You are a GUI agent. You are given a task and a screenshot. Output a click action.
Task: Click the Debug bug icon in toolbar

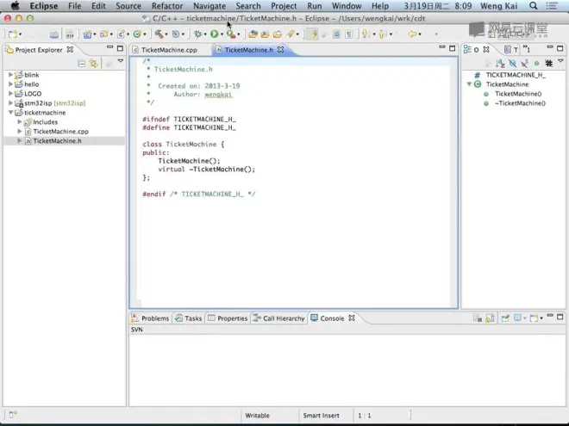click(x=197, y=34)
